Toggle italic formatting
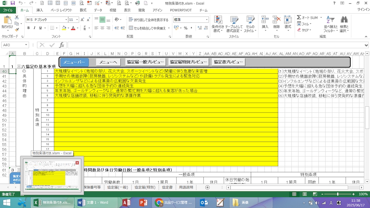 [x=34, y=28]
